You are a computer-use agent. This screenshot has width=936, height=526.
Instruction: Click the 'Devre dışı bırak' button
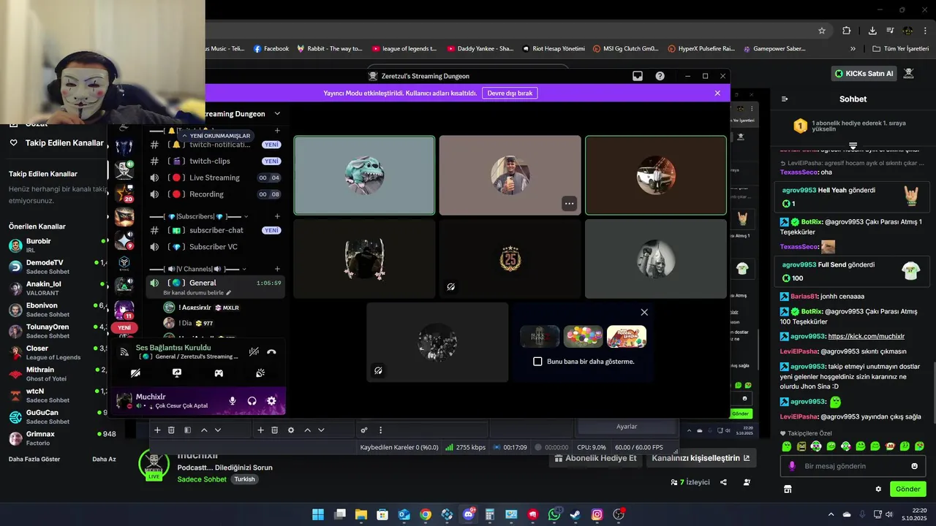pos(510,93)
